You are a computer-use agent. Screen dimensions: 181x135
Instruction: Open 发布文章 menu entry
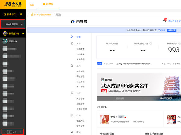pyautogui.click(x=81, y=49)
